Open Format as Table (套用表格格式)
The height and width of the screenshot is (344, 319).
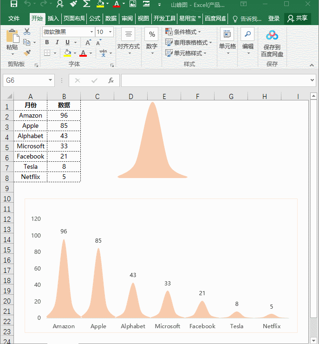189,42
